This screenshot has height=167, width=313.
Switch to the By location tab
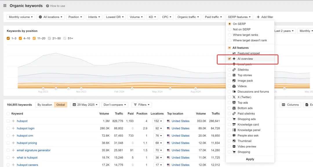pyautogui.click(x=45, y=104)
